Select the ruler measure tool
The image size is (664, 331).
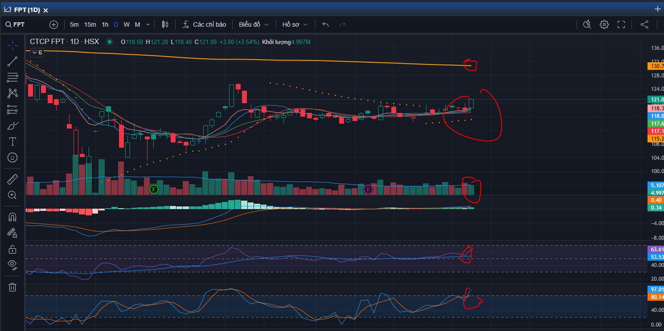click(x=12, y=179)
